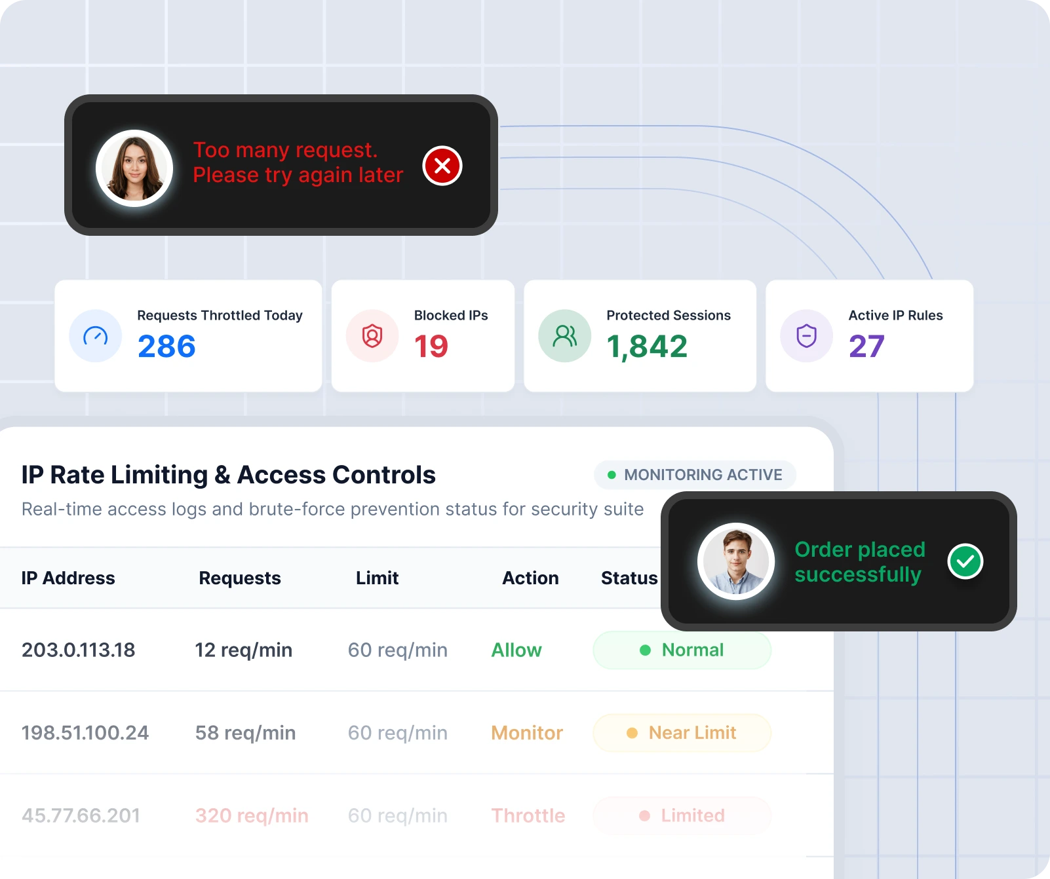Click the 19 blocked IPs count
Image resolution: width=1050 pixels, height=879 pixels.
pos(431,346)
